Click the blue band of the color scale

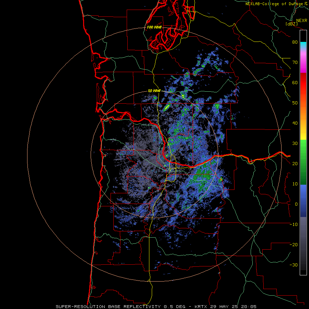303,201
